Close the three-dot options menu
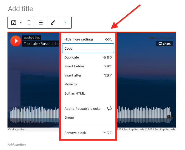 click(x=65, y=22)
